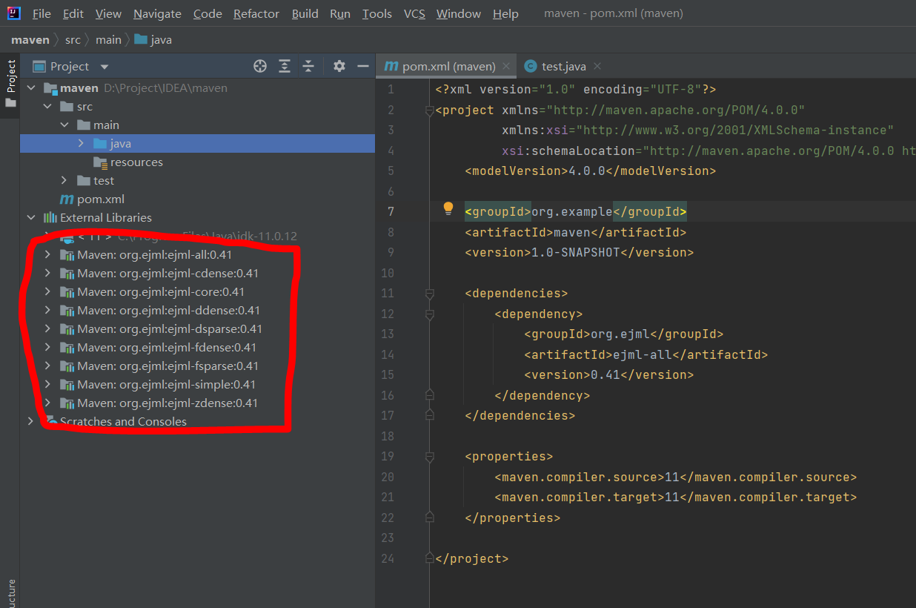This screenshot has height=608, width=916.
Task: Click the resources folder icon in tree
Action: (100, 162)
